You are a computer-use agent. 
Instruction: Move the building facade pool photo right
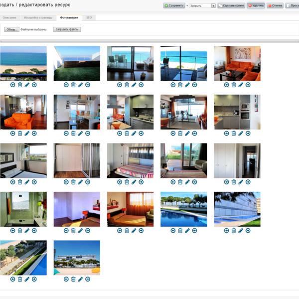(x=248, y=231)
